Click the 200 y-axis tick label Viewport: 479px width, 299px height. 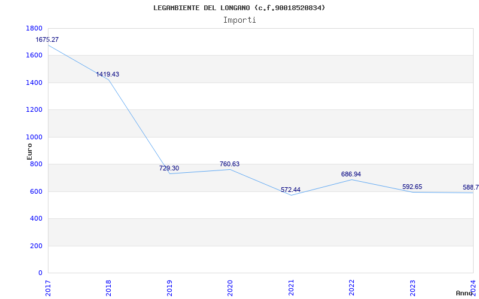(36, 246)
